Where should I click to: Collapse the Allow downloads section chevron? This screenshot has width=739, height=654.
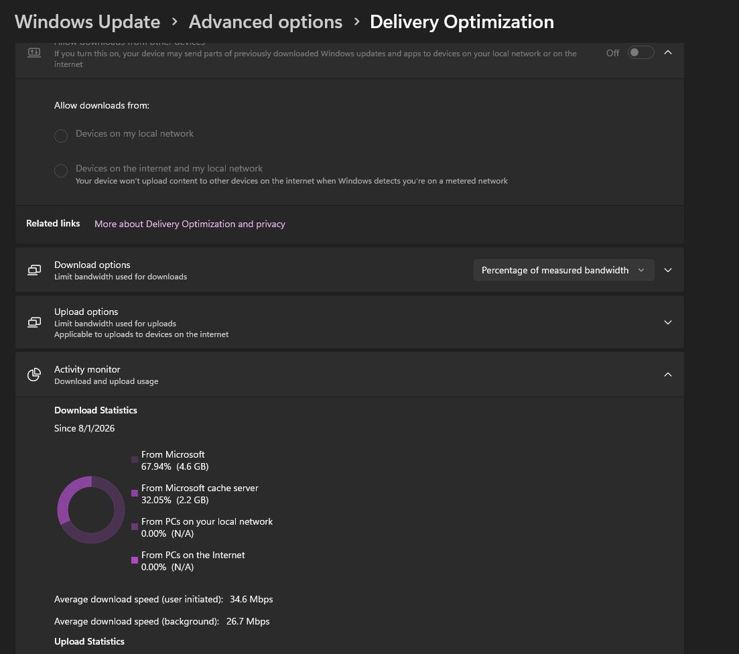[668, 52]
